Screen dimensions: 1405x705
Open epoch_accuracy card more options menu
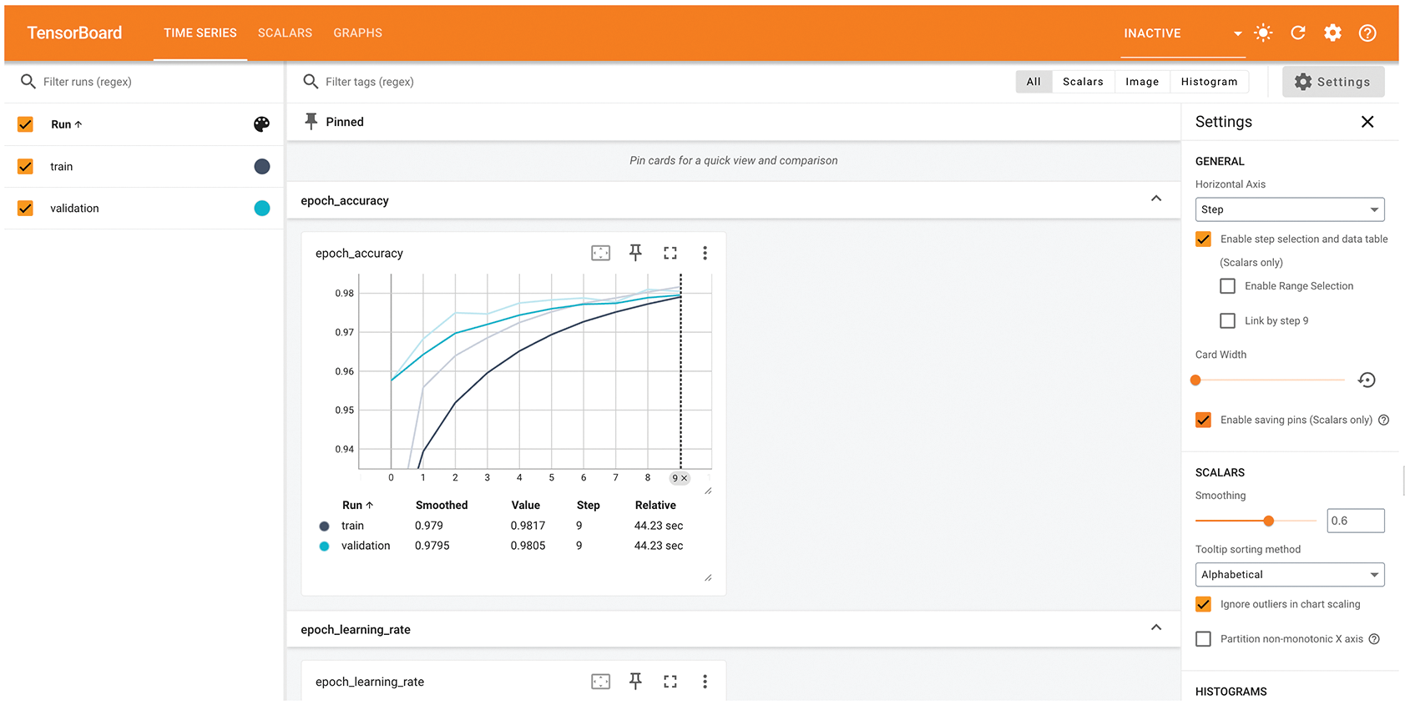705,253
